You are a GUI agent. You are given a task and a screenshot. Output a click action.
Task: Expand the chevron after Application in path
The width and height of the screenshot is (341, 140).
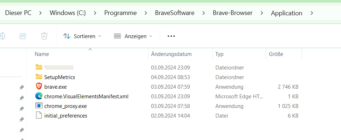pos(312,13)
